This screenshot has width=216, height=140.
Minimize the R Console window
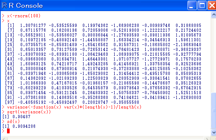coord(192,6)
